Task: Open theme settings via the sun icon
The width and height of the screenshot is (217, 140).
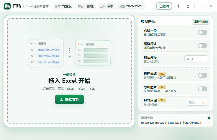Action: click(178, 6)
